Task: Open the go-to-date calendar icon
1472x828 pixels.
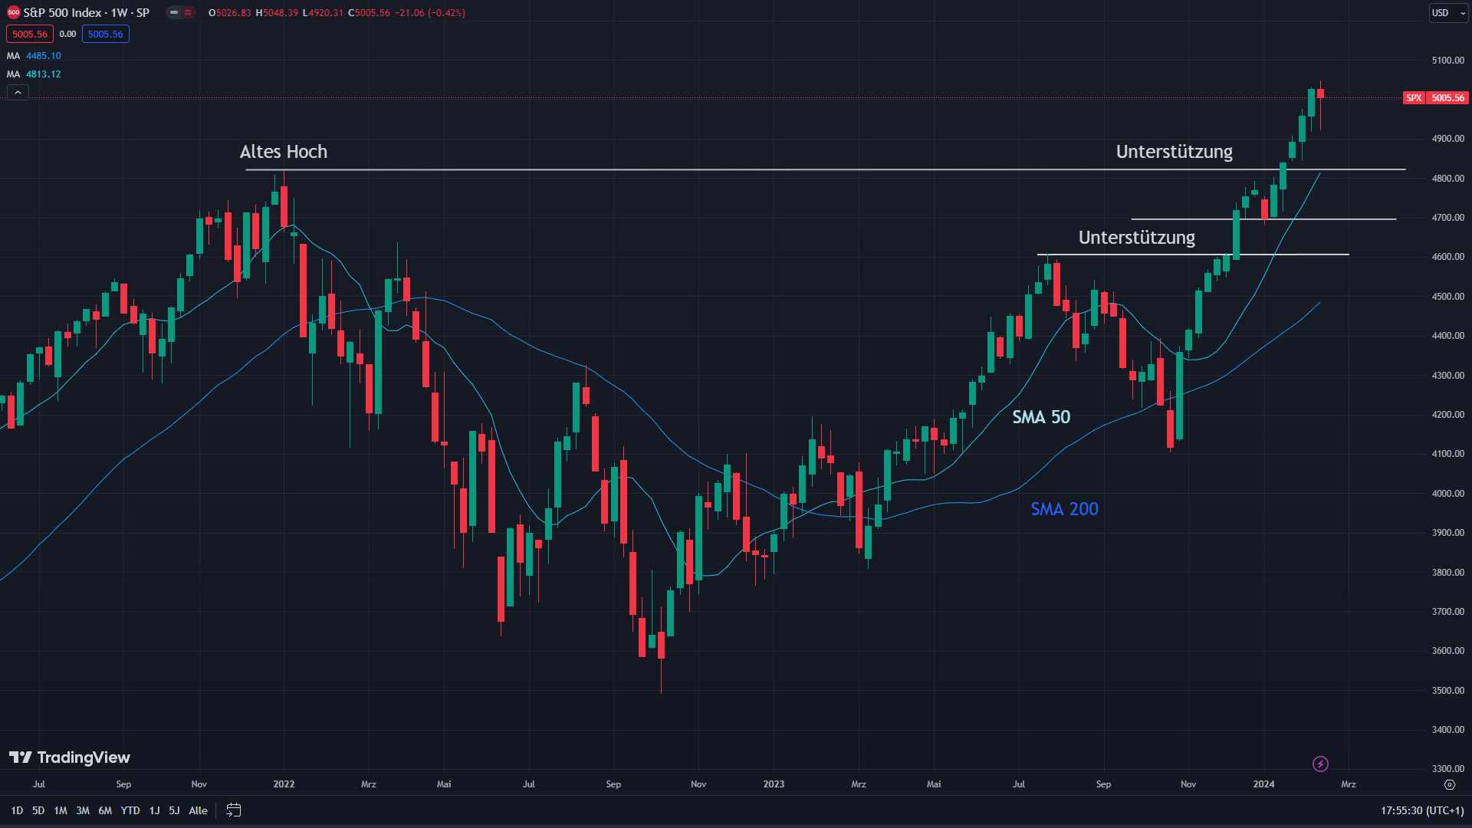Action: click(x=234, y=810)
